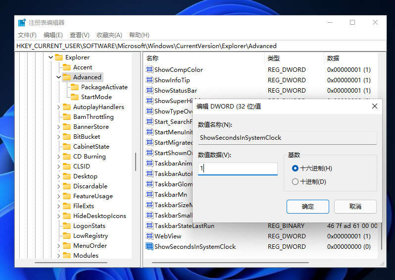
Task: Click the '46 7f ad 61 00 00' data cell
Action: pyautogui.click(x=352, y=225)
